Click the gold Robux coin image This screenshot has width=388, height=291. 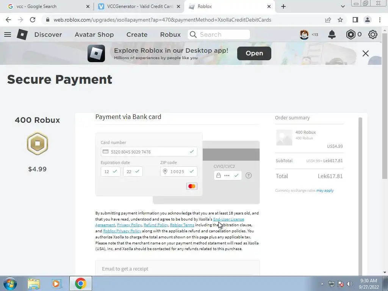(x=38, y=143)
